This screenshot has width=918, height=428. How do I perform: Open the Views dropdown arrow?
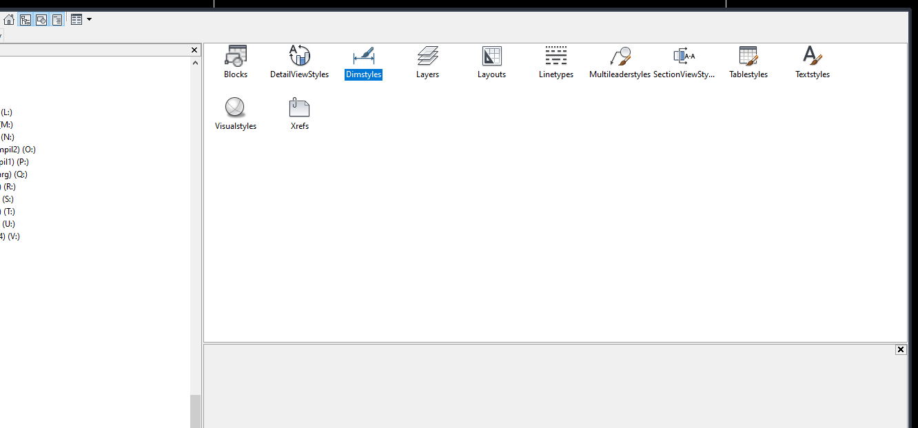pyautogui.click(x=88, y=19)
